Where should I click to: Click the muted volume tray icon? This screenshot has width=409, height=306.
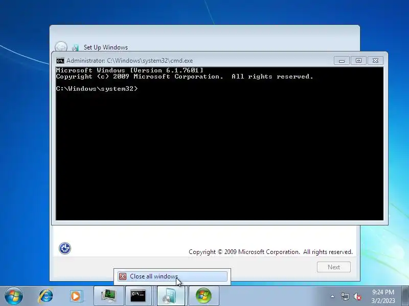click(357, 296)
